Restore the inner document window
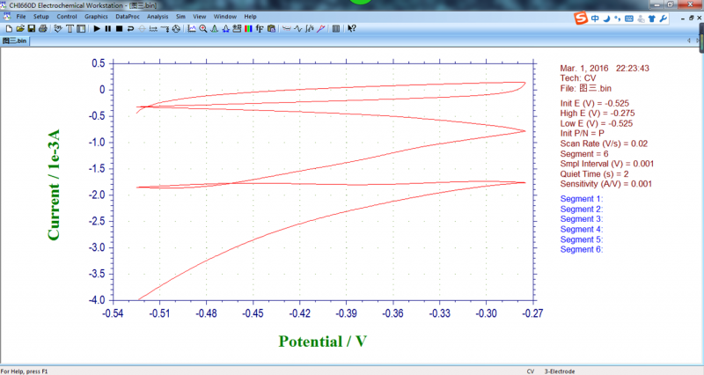Image resolution: width=704 pixels, height=375 pixels. (691, 18)
